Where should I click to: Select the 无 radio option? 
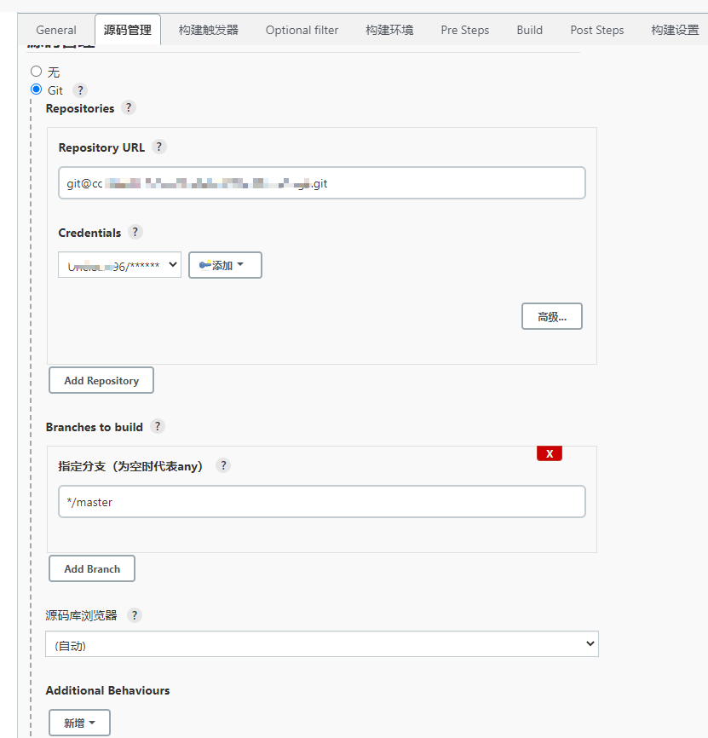[x=37, y=72]
